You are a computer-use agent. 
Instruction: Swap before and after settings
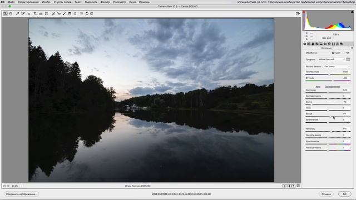tap(289, 186)
